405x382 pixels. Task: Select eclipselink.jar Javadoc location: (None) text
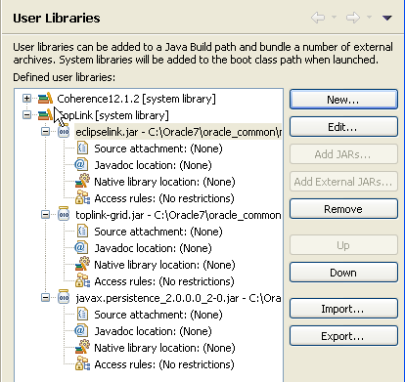(x=153, y=165)
